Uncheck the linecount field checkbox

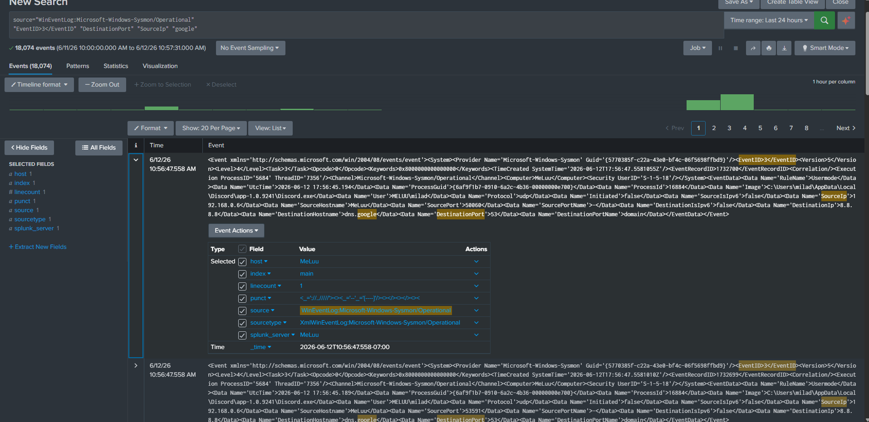242,286
